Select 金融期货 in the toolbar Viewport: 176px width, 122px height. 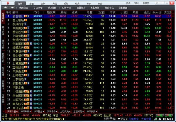pos(81,8)
